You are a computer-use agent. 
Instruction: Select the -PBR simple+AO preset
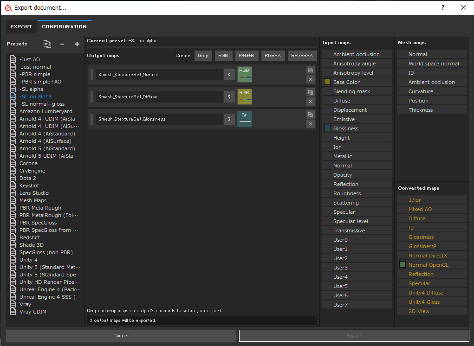(40, 82)
